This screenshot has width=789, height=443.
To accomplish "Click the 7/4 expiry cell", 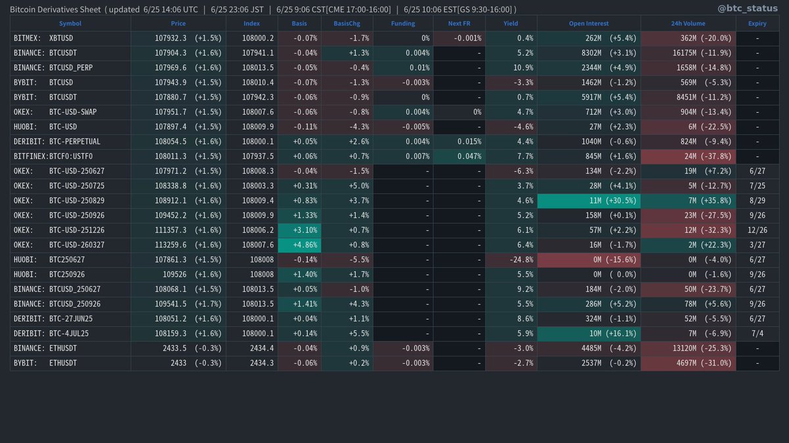I will coord(757,333).
